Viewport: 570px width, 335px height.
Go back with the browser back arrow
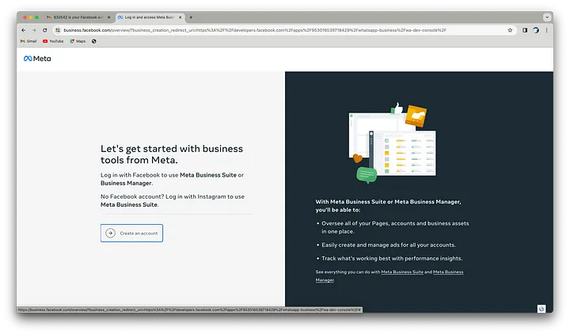(x=24, y=30)
